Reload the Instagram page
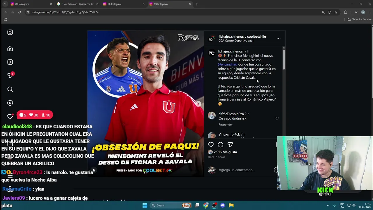This screenshot has height=210, width=373. 20,12
